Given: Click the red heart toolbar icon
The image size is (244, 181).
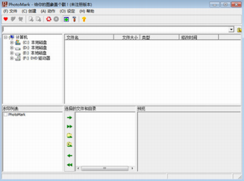Looking at the screenshot, I should tap(6, 19).
